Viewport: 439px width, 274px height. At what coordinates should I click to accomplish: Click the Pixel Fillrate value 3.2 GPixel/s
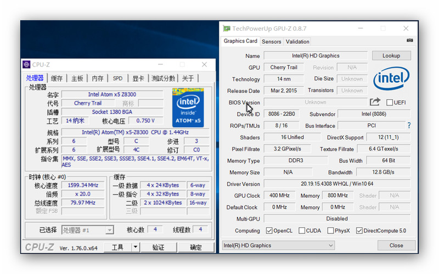point(287,149)
